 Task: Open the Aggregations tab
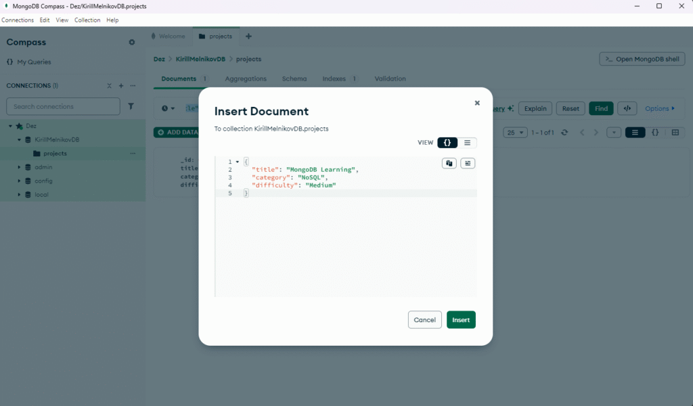[246, 78]
